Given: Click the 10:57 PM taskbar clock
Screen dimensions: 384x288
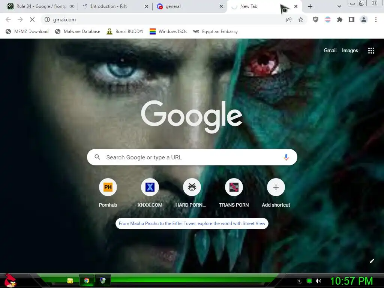Looking at the screenshot, I should click(351, 281).
